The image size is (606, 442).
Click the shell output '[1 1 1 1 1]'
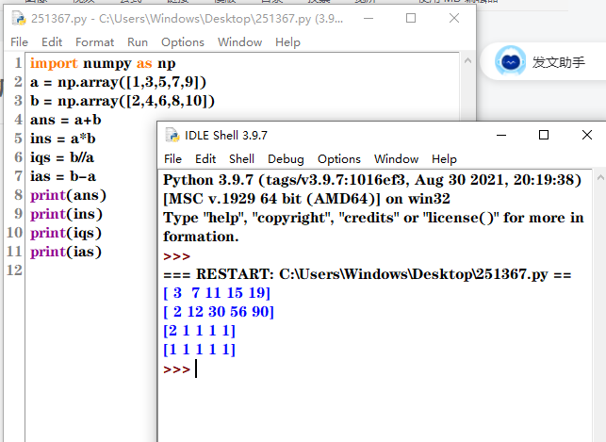[199, 350]
